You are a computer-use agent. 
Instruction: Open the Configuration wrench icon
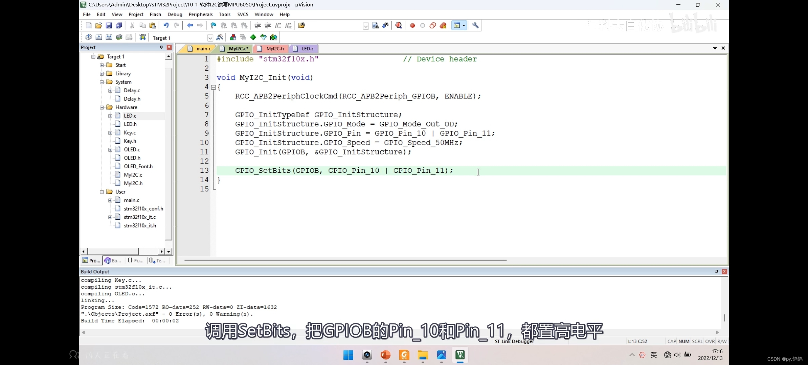(x=475, y=25)
